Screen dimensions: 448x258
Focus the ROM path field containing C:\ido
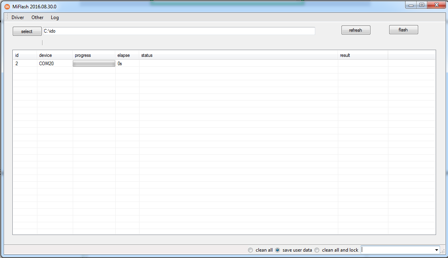point(179,31)
